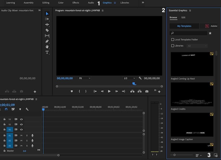The width and height of the screenshot is (221, 160).
Task: Enable the Libraries checkbox
Action: [x=173, y=46]
